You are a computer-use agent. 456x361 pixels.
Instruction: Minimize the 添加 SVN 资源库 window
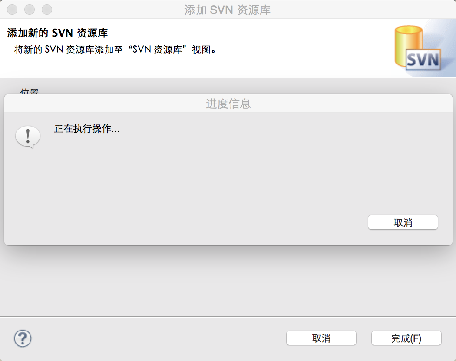click(30, 9)
